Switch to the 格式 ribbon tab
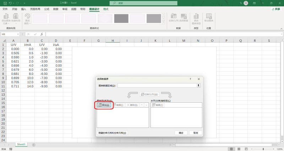Screen dimensions: 284x151 [x=106, y=9]
